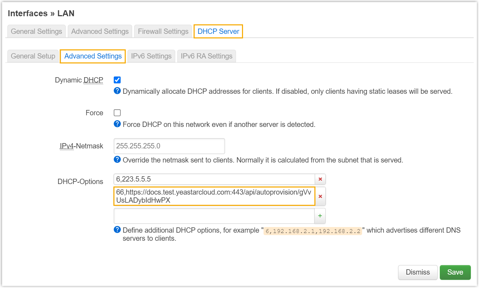Screen dimensions: 479x288
Task: Disable the Dynamic DHCP checkbox
Action: 117,80
